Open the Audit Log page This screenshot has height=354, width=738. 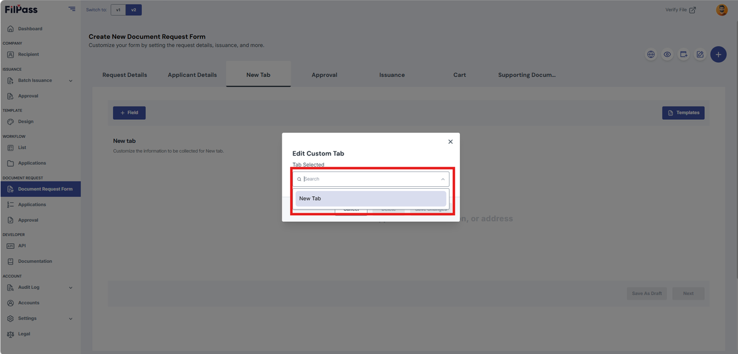(x=29, y=288)
